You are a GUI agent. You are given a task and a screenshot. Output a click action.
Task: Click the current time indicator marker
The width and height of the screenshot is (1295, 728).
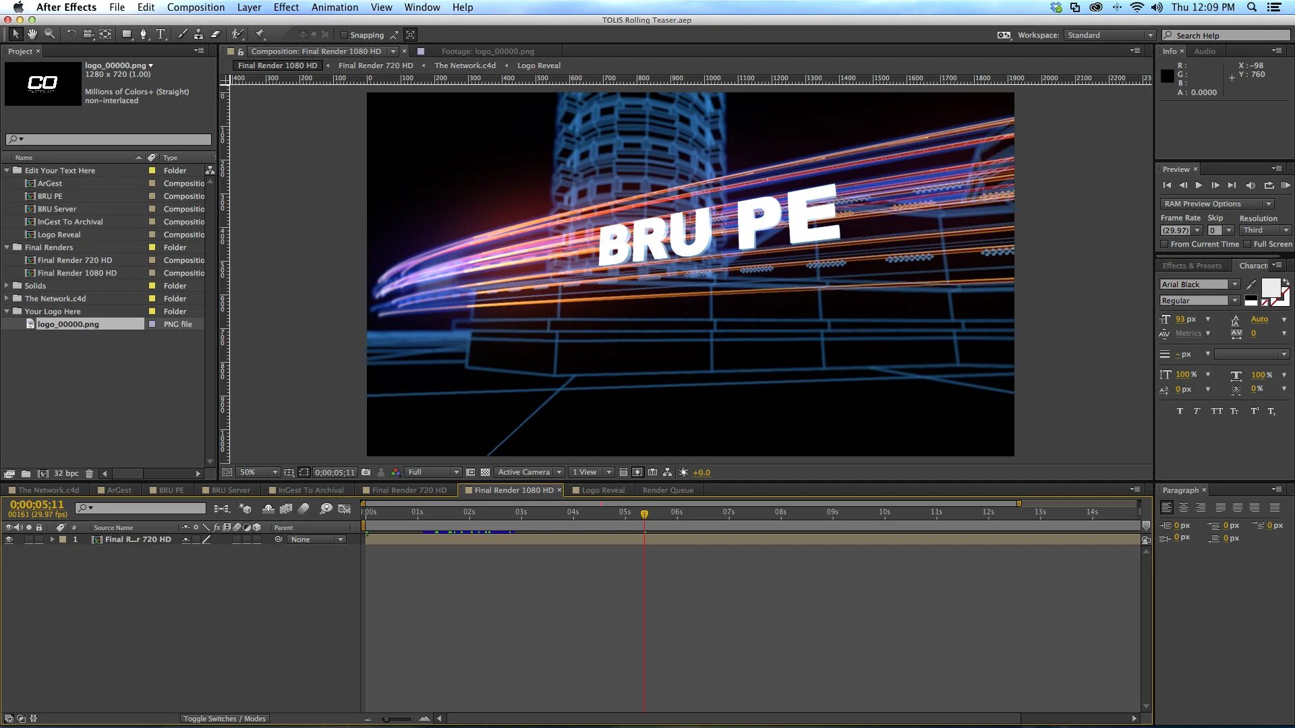coord(644,514)
